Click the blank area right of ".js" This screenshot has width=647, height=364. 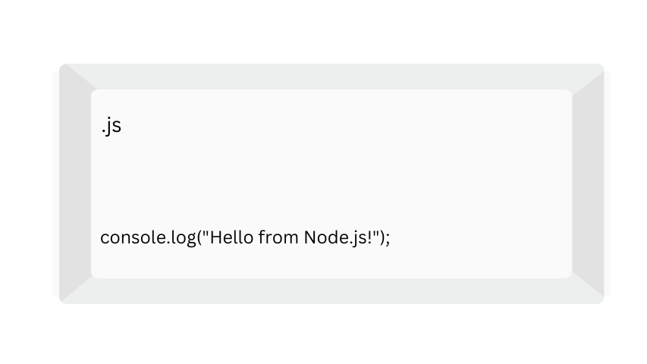click(341, 127)
